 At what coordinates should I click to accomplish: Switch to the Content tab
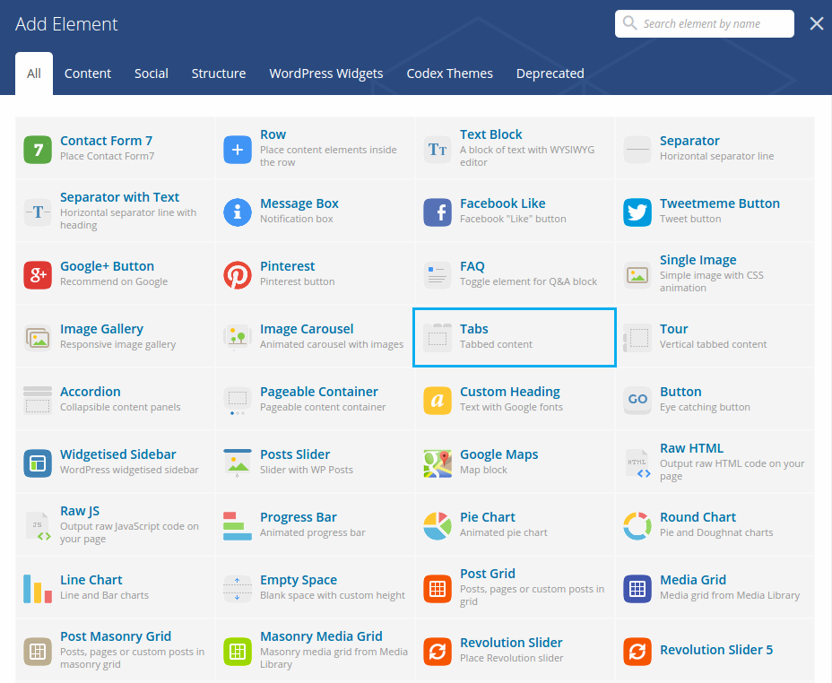[x=87, y=73]
